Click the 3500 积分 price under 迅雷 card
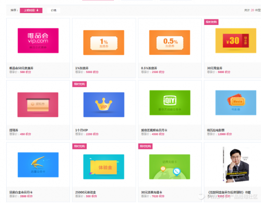Viewport: 261px width, 203px height. click(x=26, y=196)
